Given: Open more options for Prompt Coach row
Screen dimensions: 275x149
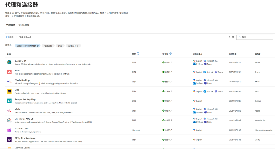Looking at the screenshot, I should click(x=127, y=130).
